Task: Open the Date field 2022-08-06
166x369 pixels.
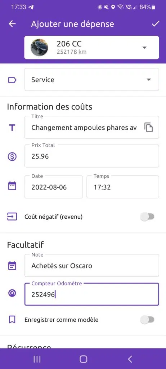Action: pos(54,187)
